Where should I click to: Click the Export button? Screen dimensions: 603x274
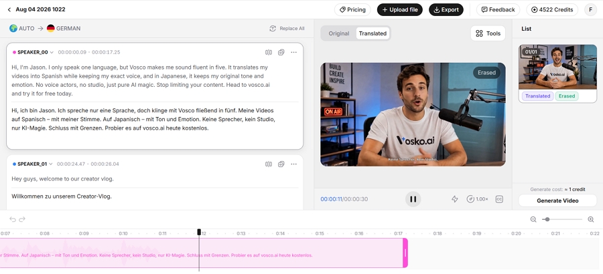tap(446, 9)
